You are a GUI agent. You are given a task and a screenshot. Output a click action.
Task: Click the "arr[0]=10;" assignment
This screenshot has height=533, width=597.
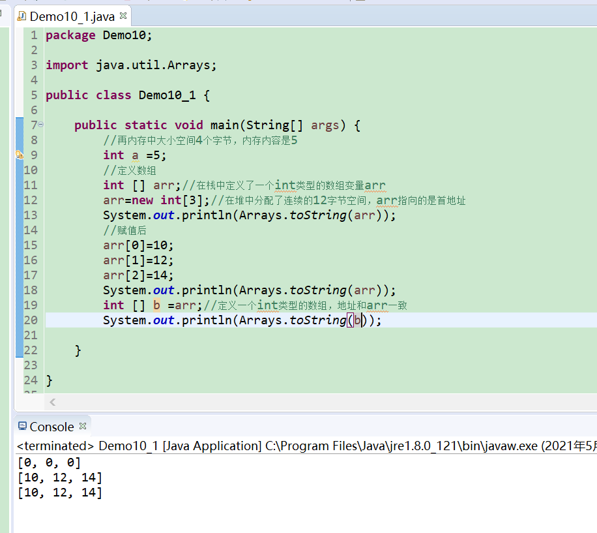(x=138, y=245)
